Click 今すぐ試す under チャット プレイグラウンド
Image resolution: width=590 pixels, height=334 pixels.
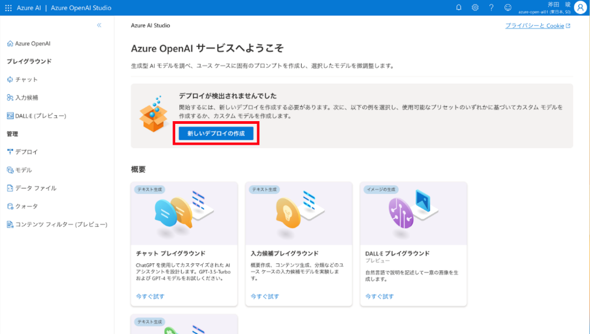point(150,296)
